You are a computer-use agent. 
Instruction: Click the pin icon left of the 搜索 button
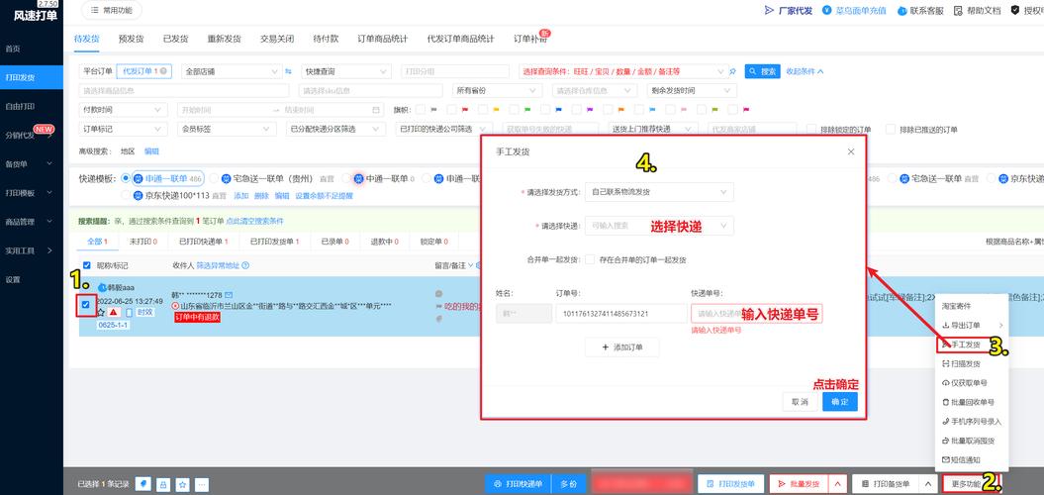732,71
